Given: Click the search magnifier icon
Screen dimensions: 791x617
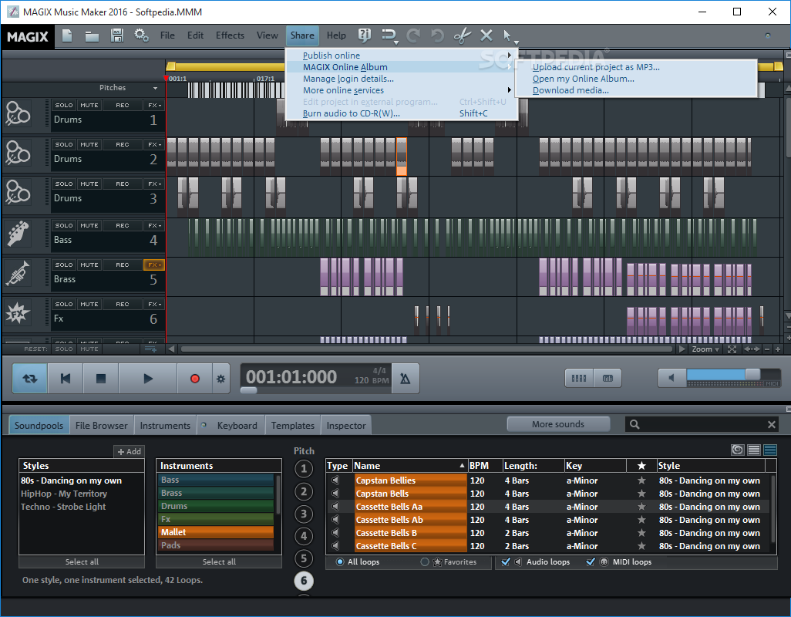Looking at the screenshot, I should pos(634,425).
